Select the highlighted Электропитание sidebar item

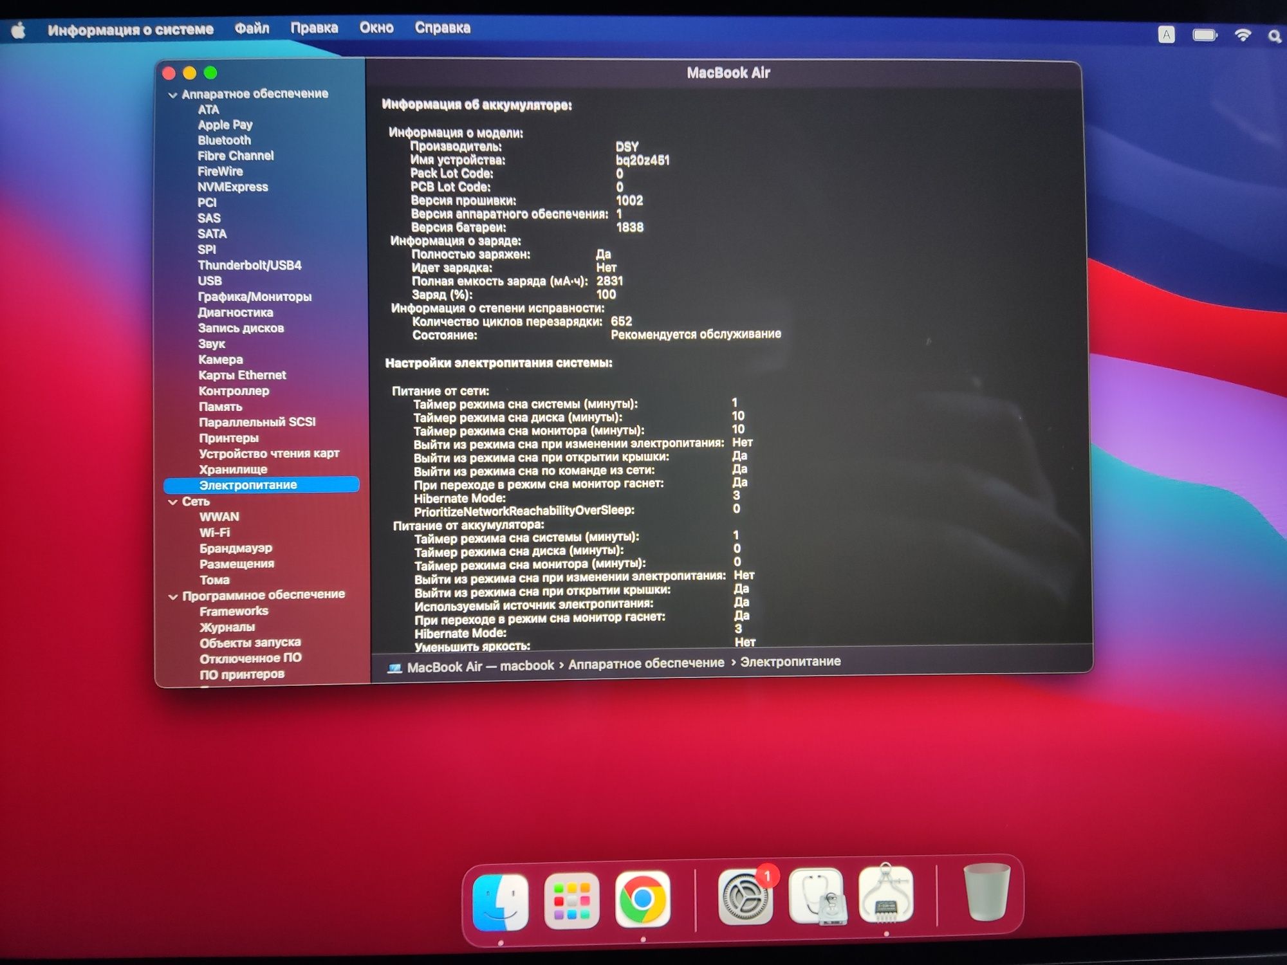262,485
